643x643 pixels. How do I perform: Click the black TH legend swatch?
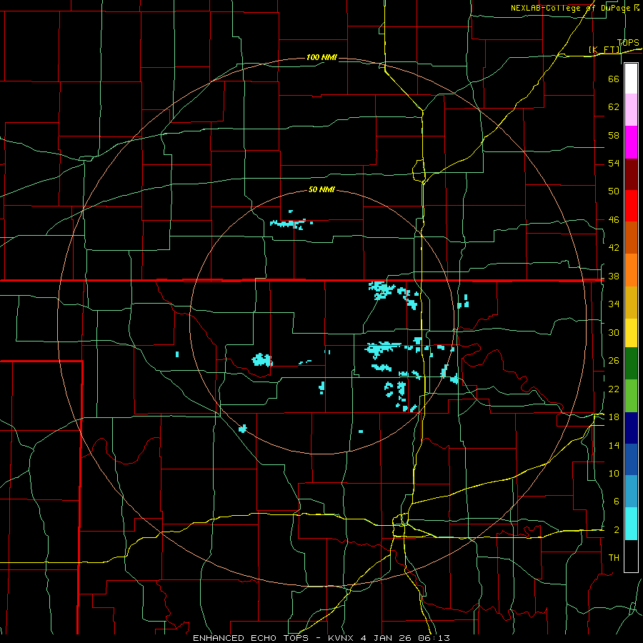[631, 556]
